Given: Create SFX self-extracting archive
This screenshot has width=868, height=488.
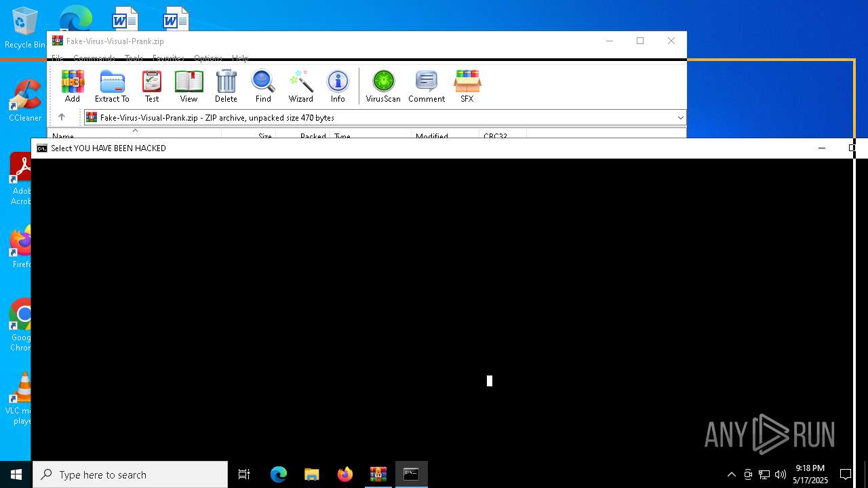Looking at the screenshot, I should point(467,86).
